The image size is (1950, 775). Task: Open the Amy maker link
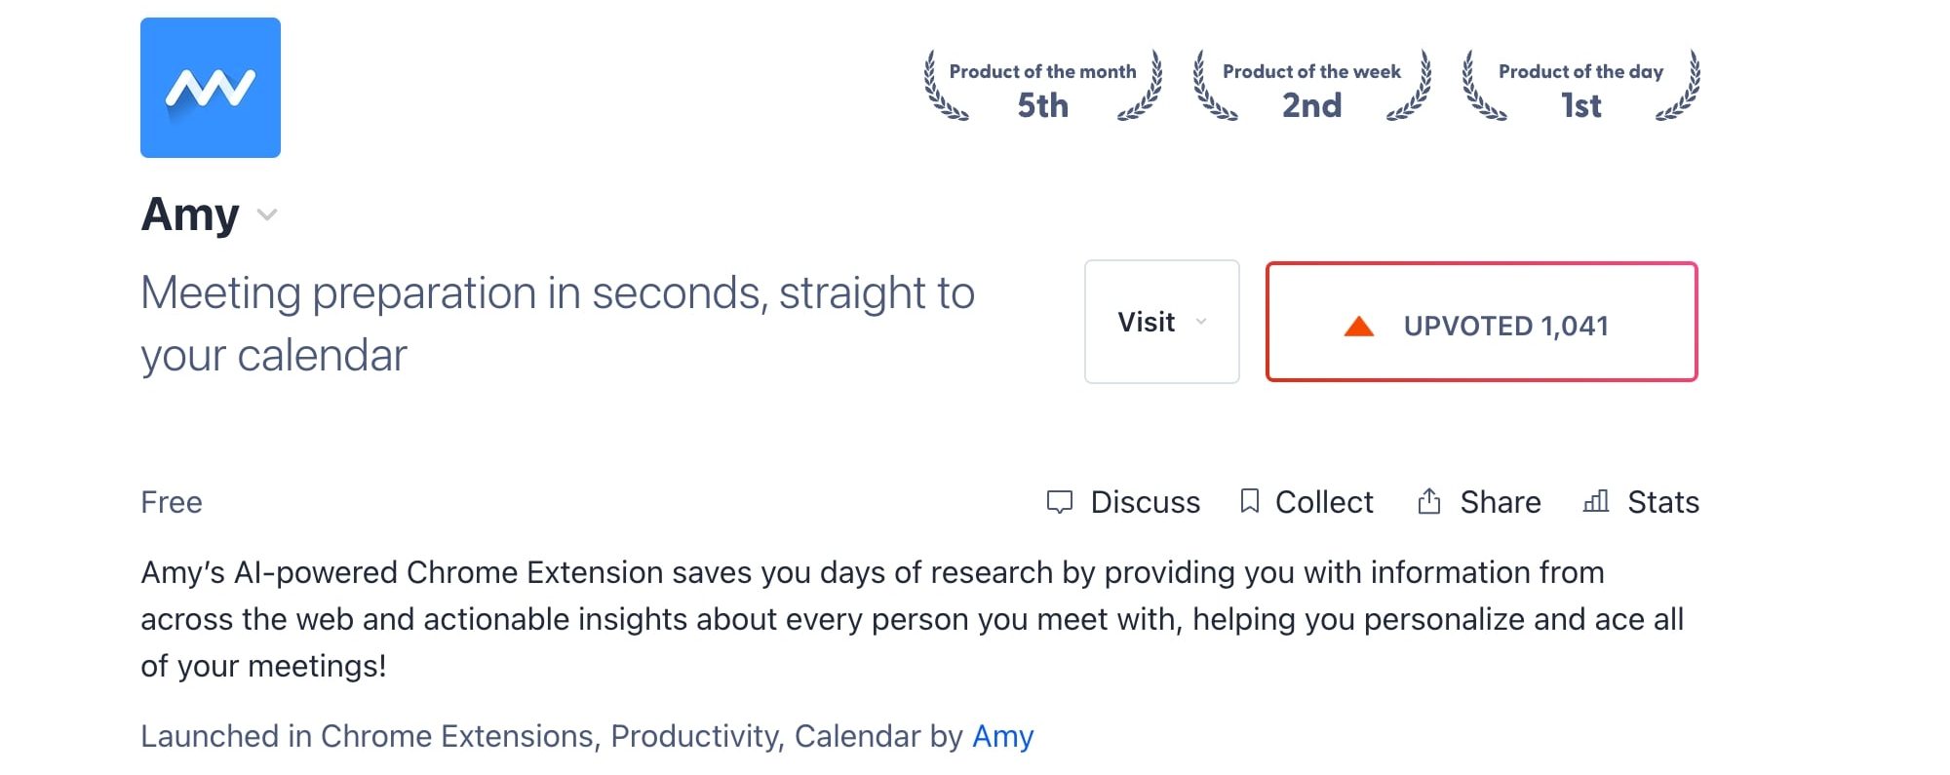pyautogui.click(x=1003, y=737)
